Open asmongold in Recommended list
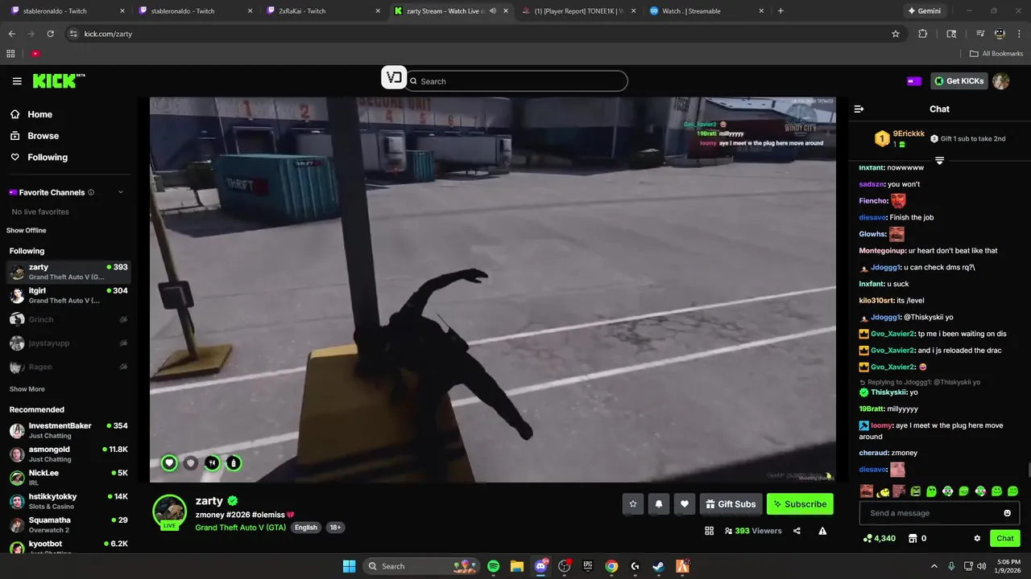This screenshot has height=579, width=1031. (x=69, y=454)
